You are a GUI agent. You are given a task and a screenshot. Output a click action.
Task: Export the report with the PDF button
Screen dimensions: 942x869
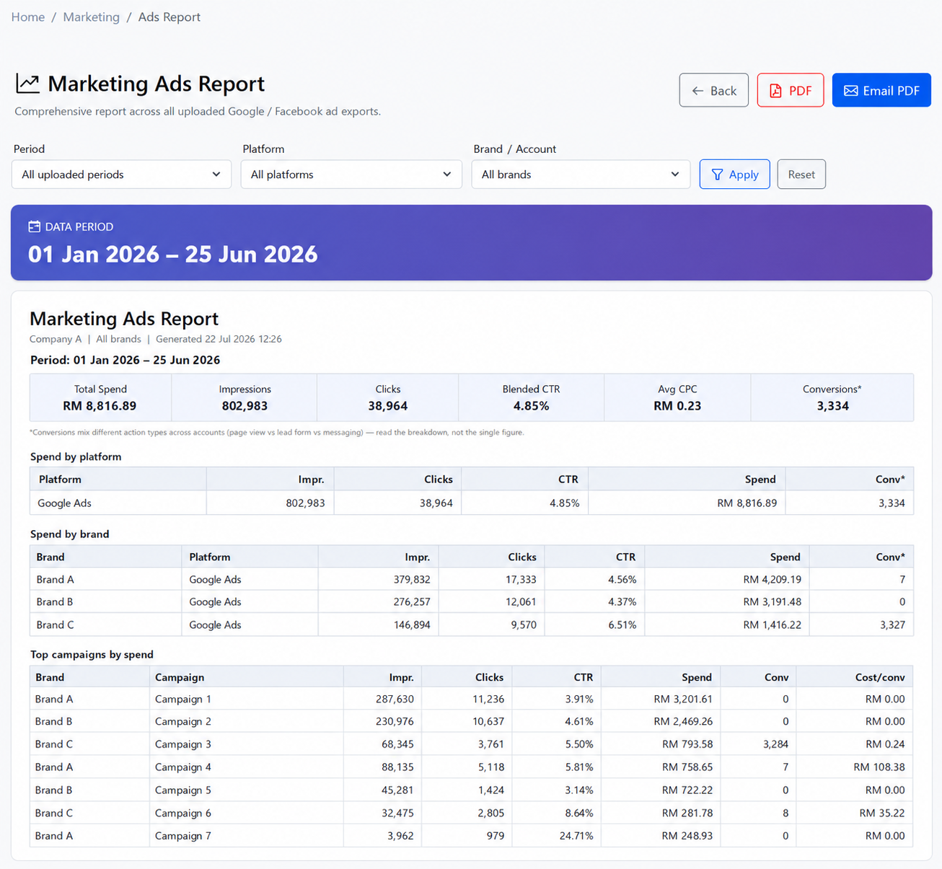click(790, 90)
